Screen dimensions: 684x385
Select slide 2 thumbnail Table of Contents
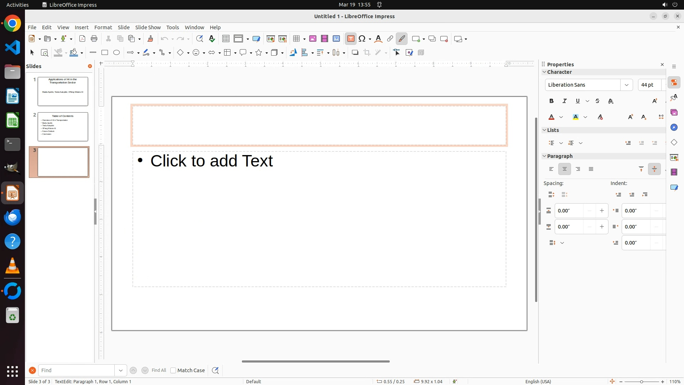(x=63, y=127)
